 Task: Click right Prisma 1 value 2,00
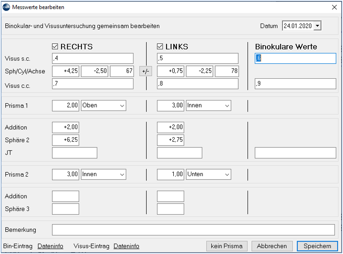pyautogui.click(x=65, y=106)
